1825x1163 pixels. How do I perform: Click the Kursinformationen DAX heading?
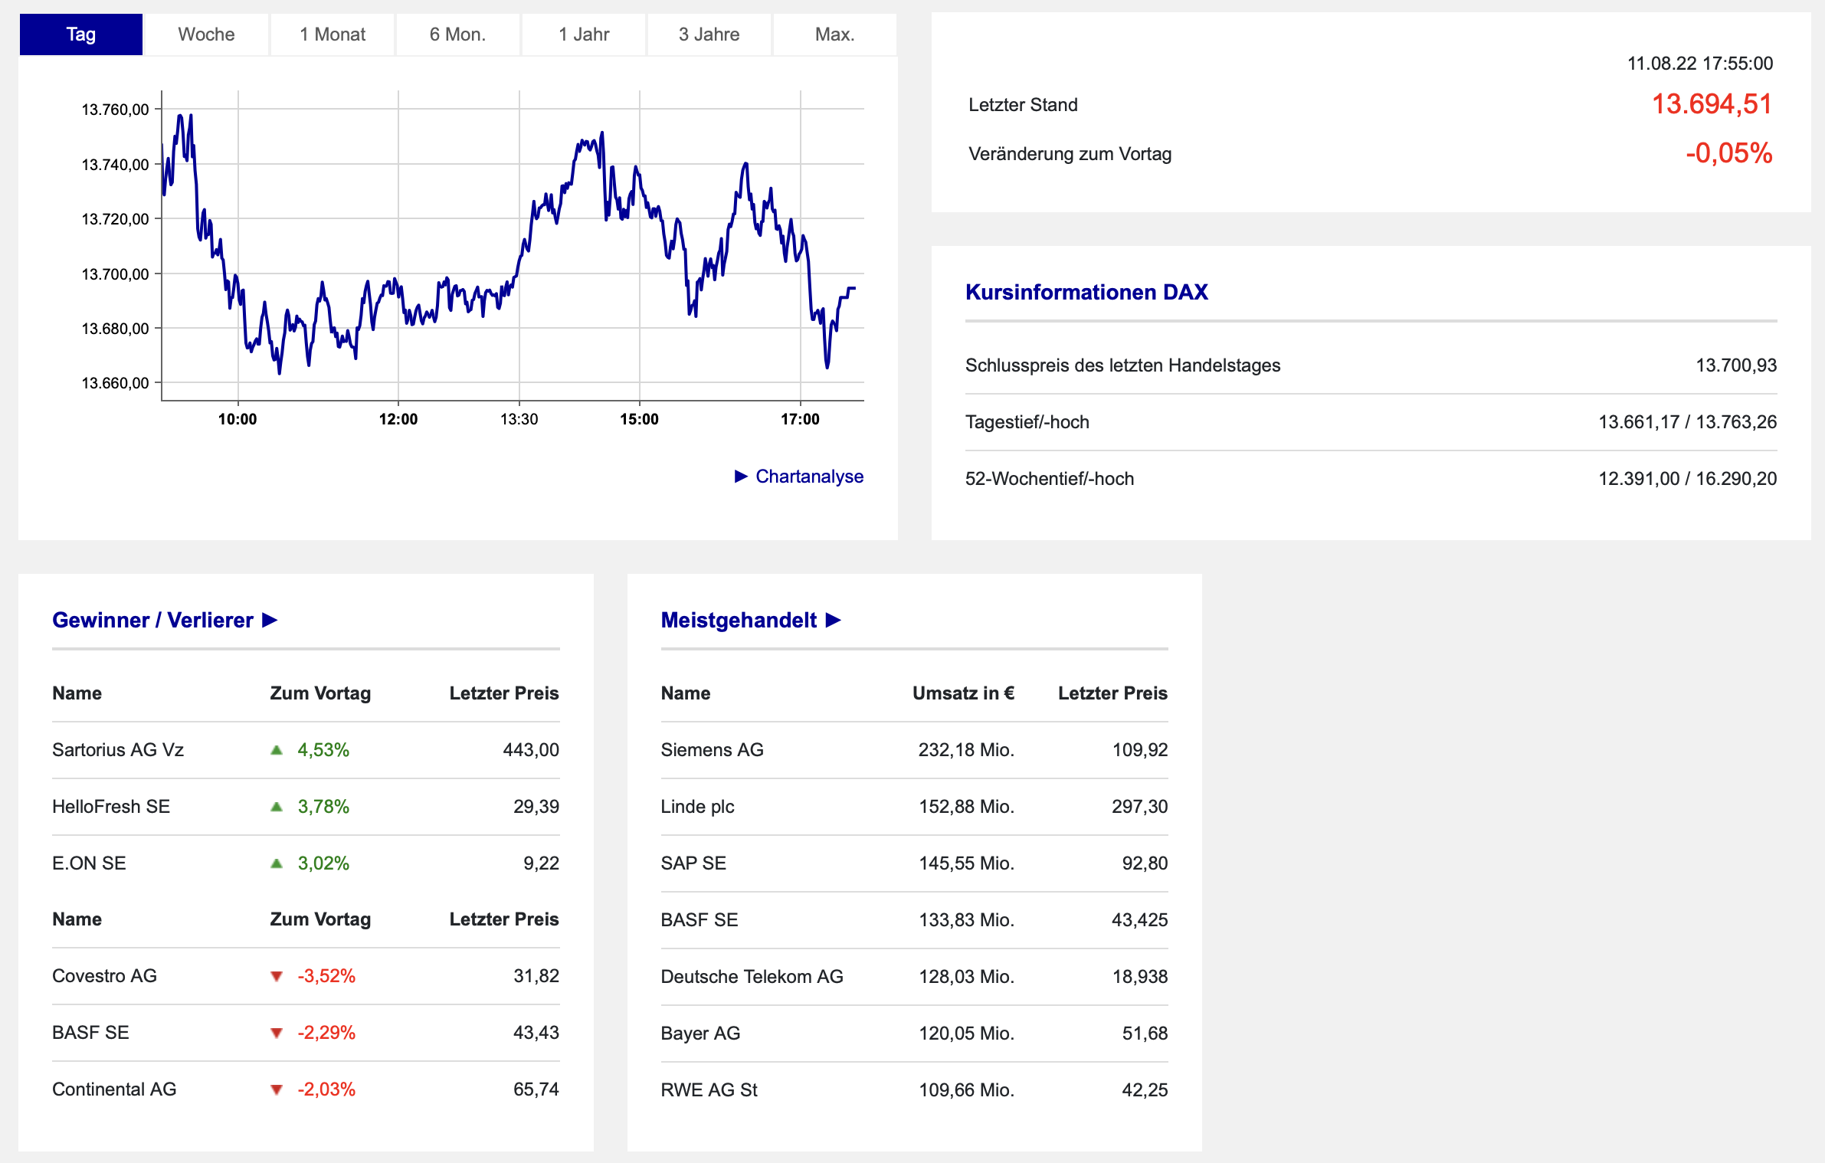(1086, 292)
